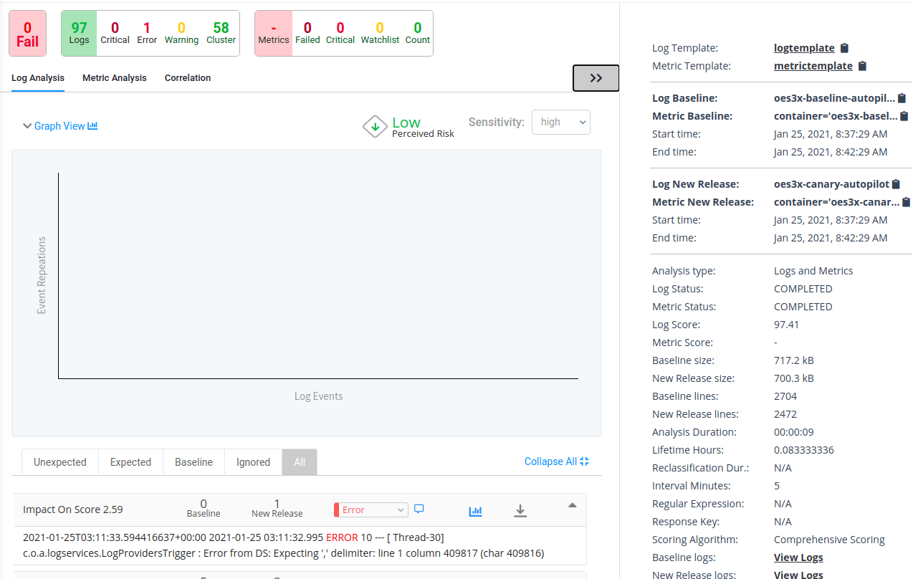Viewport: 913px width, 579px height.
Task: Open the bar chart view for the error event
Action: pos(475,510)
